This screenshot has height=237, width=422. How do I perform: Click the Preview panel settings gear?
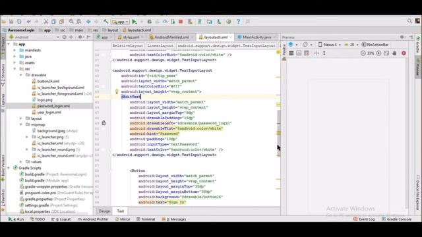(402, 37)
